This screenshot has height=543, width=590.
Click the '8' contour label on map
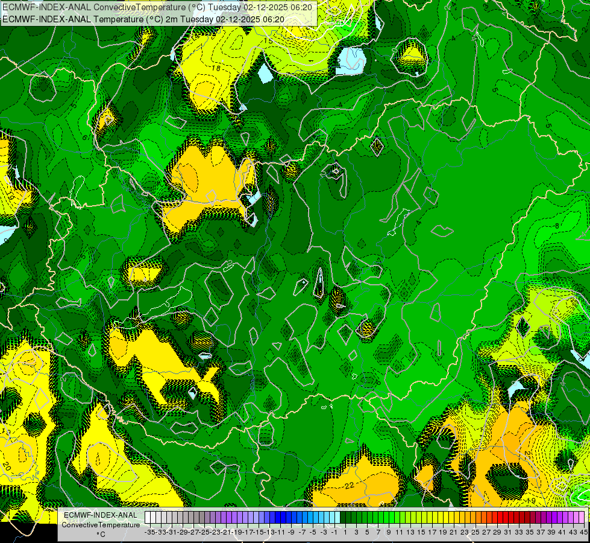[557, 226]
